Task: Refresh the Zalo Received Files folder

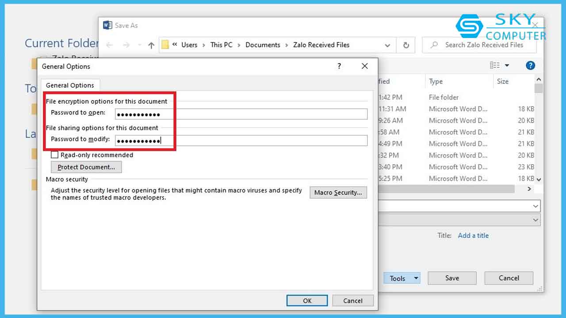Action: tap(405, 45)
